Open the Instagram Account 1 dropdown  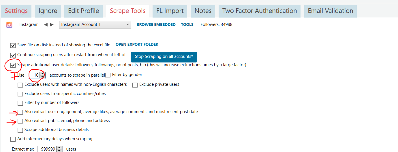95,25
